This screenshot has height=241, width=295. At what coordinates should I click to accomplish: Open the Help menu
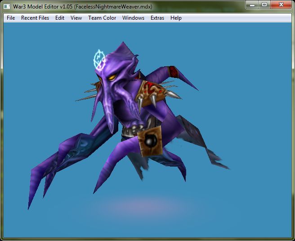point(176,18)
